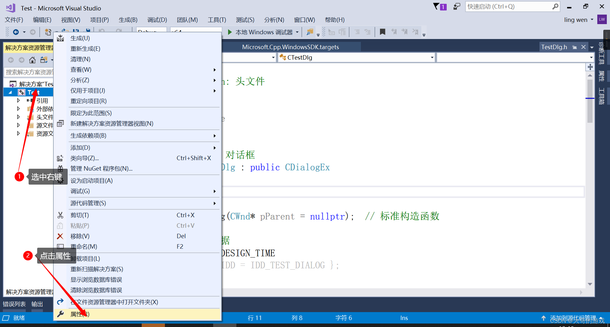610x327 pixels.
Task: Open 查看(W) submenu
Action: (x=137, y=70)
